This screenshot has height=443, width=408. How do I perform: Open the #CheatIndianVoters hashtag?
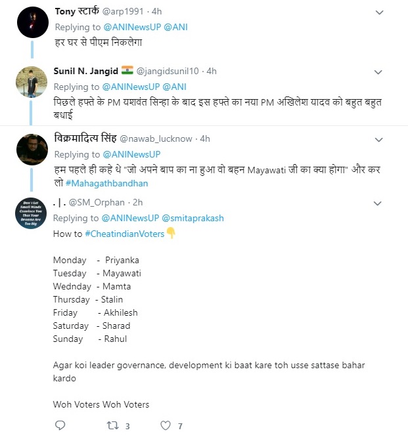coord(124,234)
